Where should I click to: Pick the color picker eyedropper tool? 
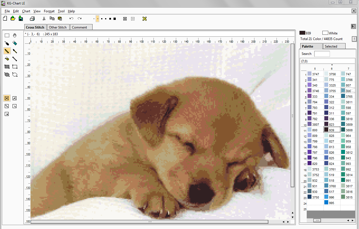(7, 43)
